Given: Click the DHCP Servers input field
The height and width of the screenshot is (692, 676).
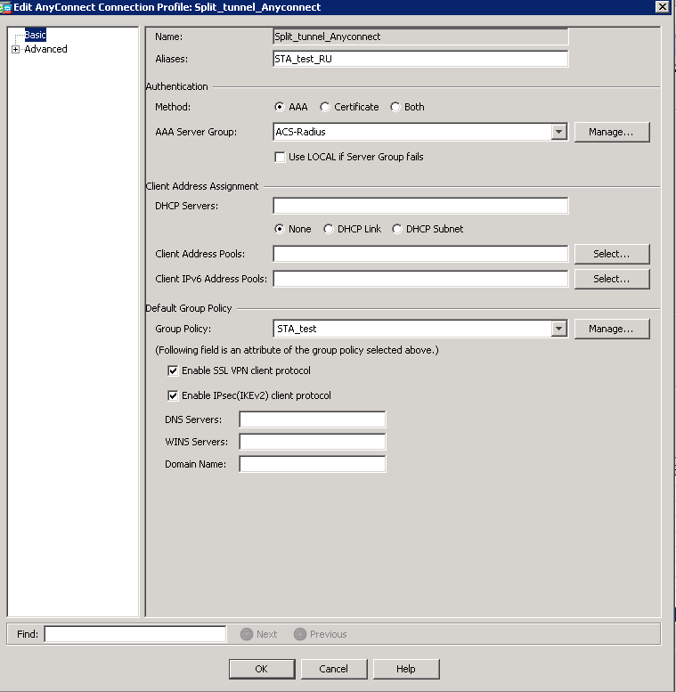Looking at the screenshot, I should pos(420,206).
